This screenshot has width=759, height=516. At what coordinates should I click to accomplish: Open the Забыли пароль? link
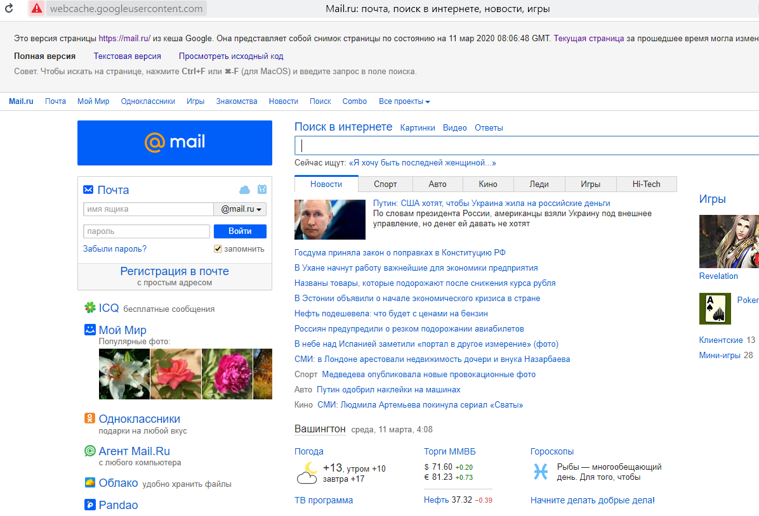point(115,248)
